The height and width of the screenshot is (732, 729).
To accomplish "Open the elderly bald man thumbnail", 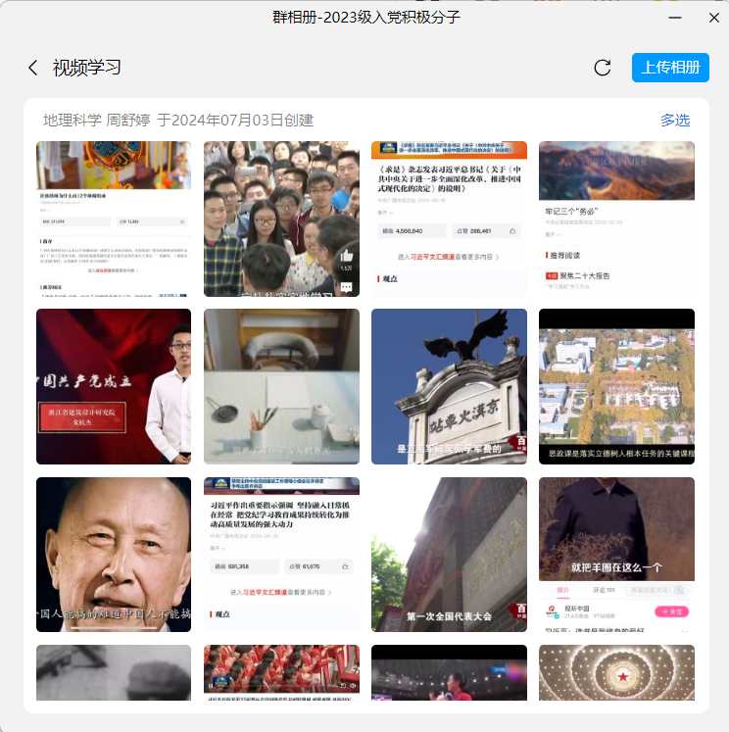I will (114, 555).
